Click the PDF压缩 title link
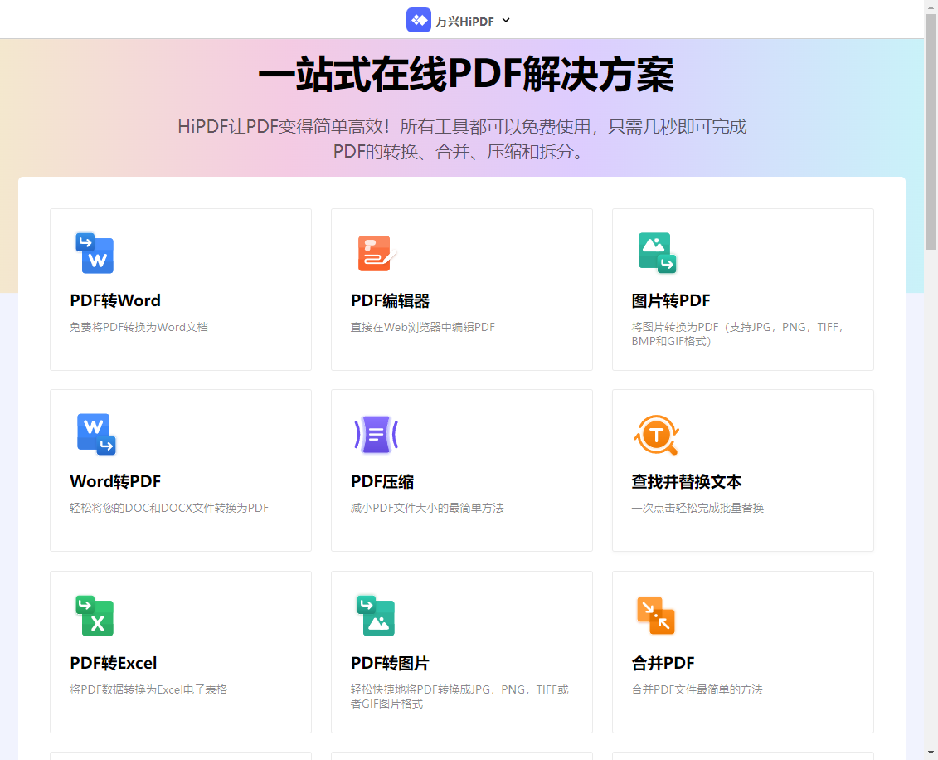This screenshot has width=938, height=760. coord(382,482)
